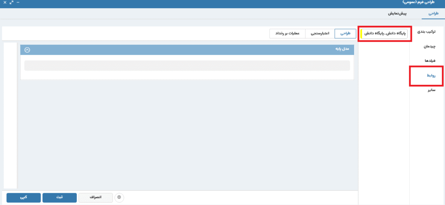Select the پایگاه دانش_پایگاه دانش relation item

(385, 34)
